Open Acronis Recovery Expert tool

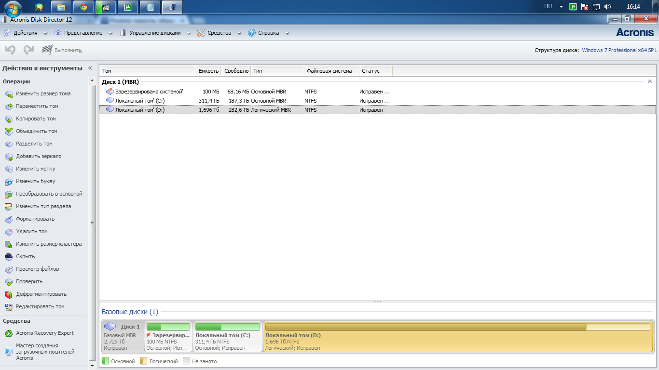[x=44, y=333]
